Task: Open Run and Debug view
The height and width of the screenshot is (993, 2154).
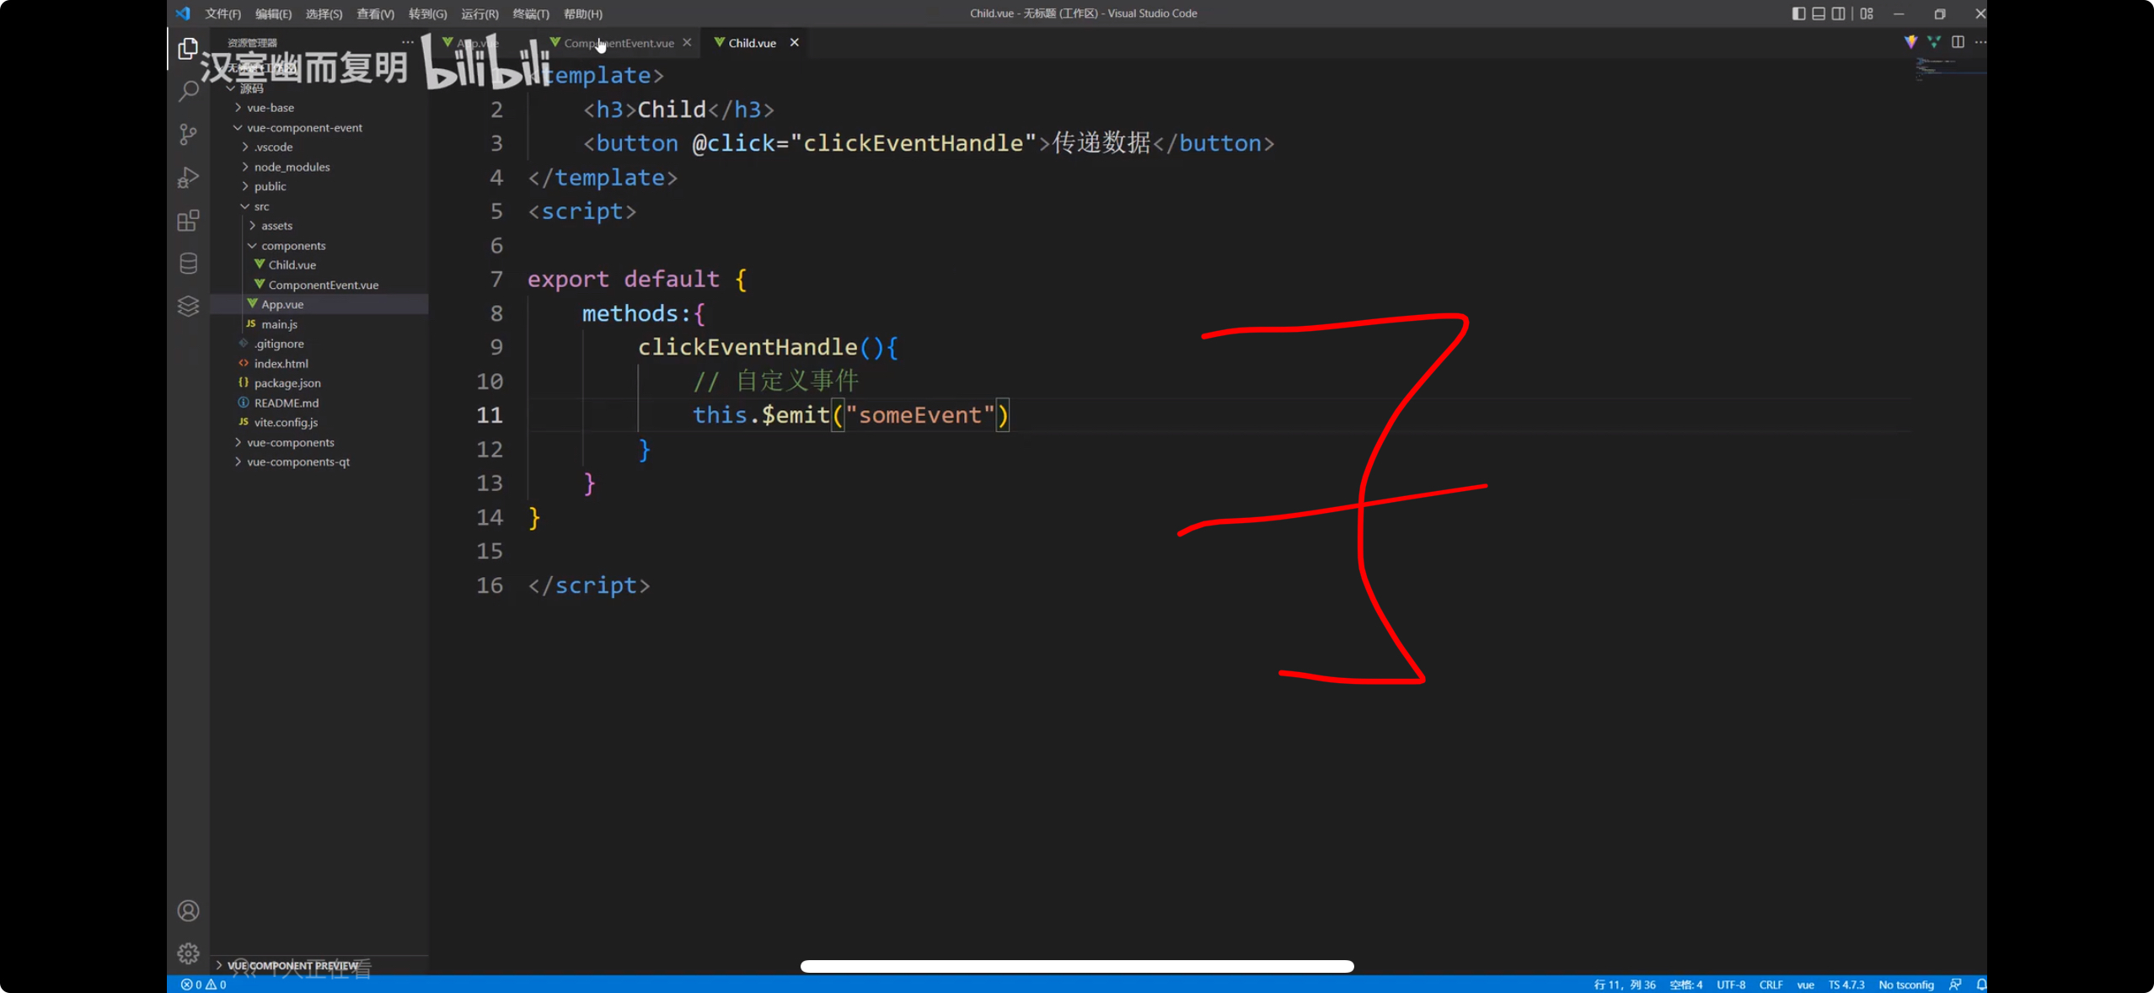Action: click(188, 178)
